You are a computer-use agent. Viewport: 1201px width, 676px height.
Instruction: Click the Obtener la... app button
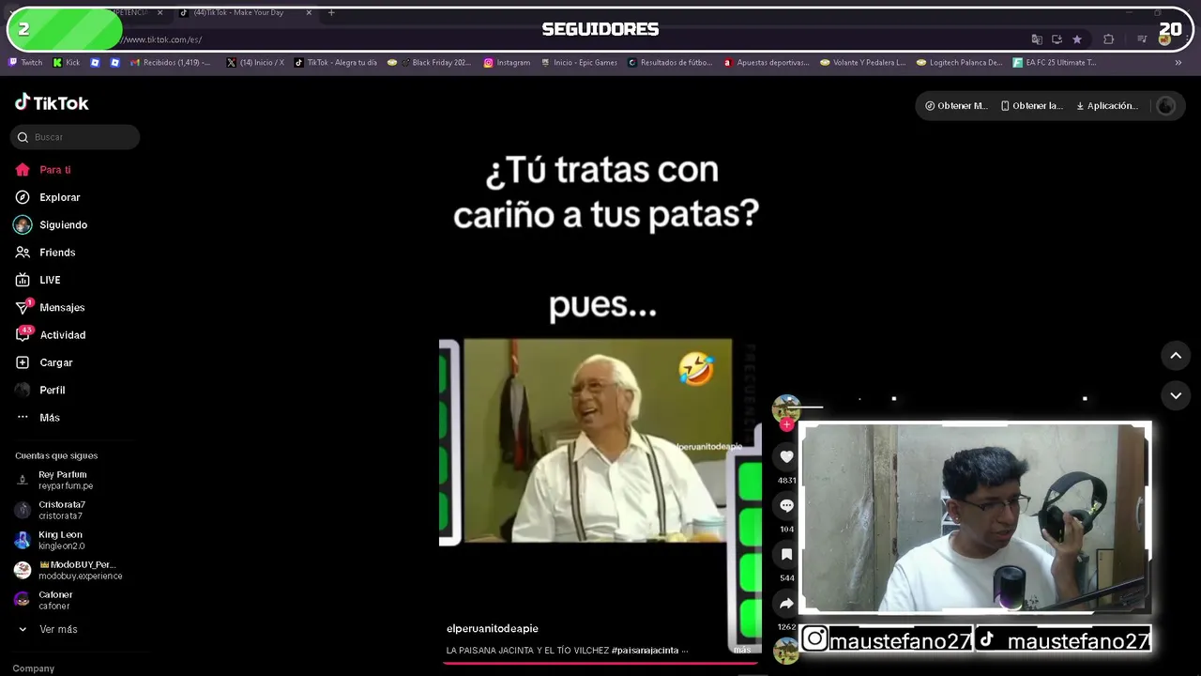click(1031, 106)
